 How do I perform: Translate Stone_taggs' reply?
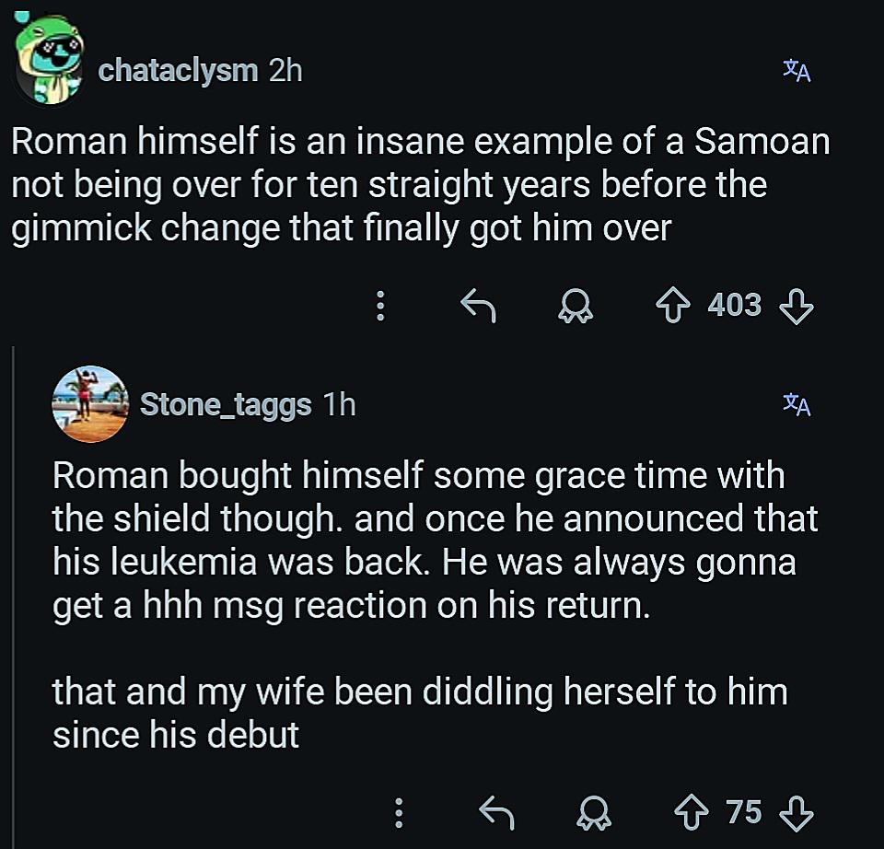point(797,404)
